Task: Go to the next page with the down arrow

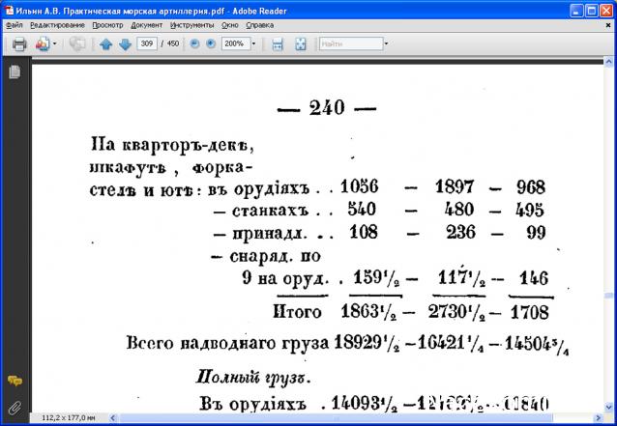Action: pos(125,44)
